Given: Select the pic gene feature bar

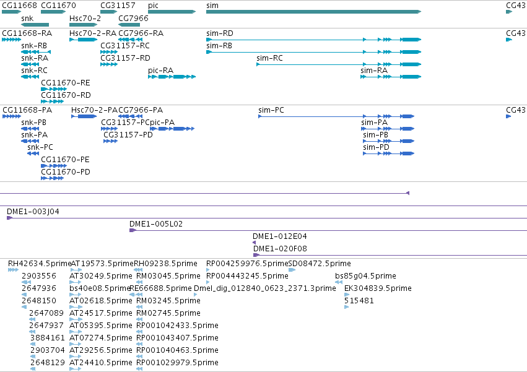Looking at the screenshot, I should [172, 12].
